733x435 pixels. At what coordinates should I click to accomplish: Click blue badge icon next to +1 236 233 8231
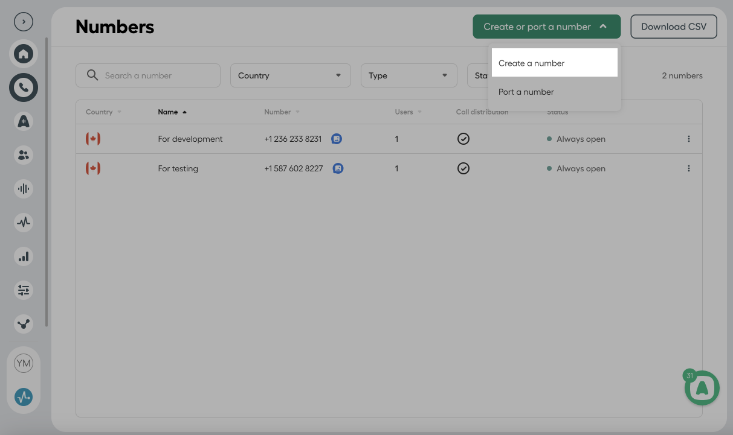click(337, 139)
